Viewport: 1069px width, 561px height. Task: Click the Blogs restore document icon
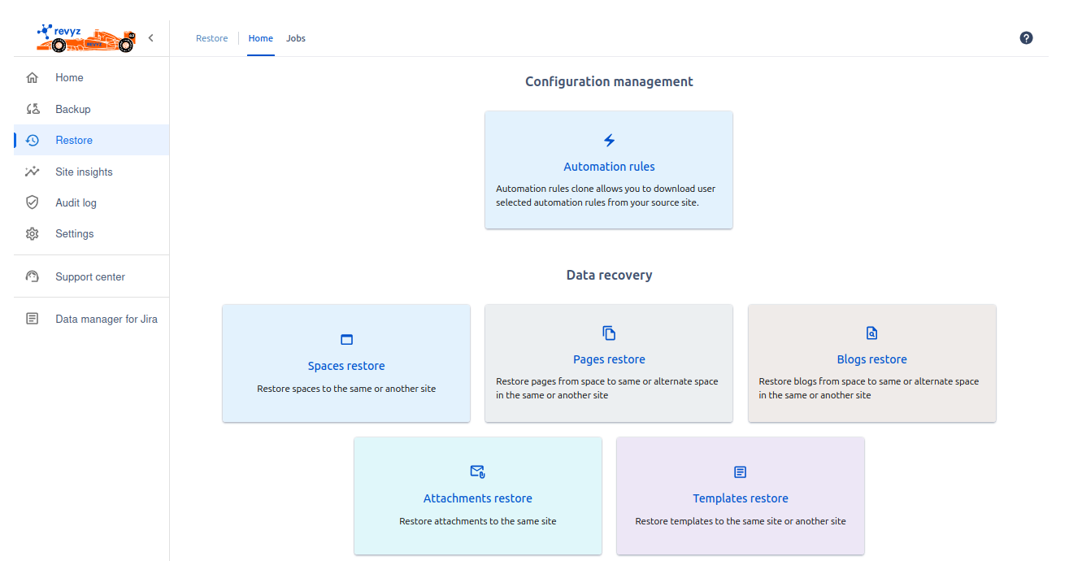click(x=871, y=333)
